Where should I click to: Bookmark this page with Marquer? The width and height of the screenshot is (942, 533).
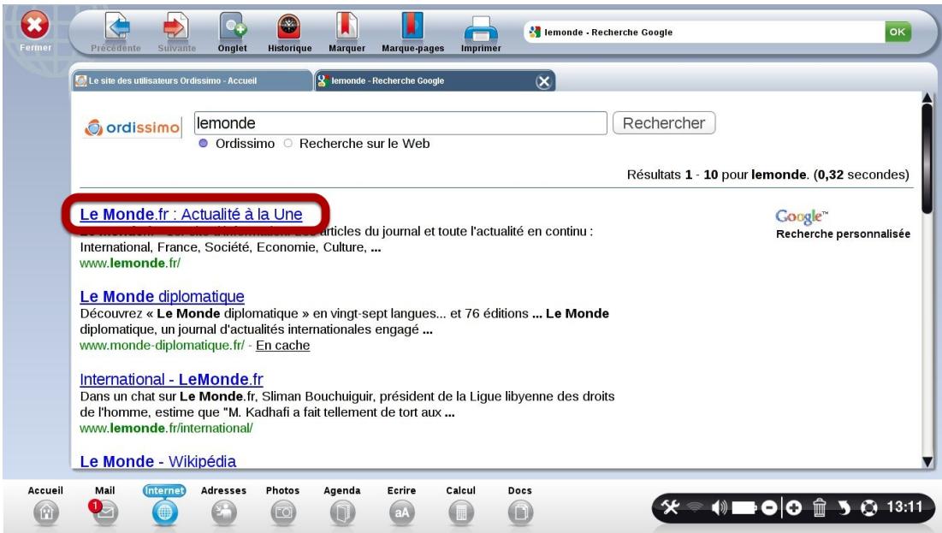coord(347,33)
